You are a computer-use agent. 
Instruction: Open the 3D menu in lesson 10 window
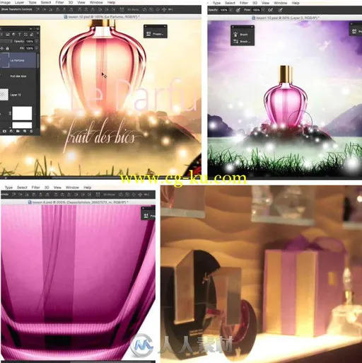point(255,3)
